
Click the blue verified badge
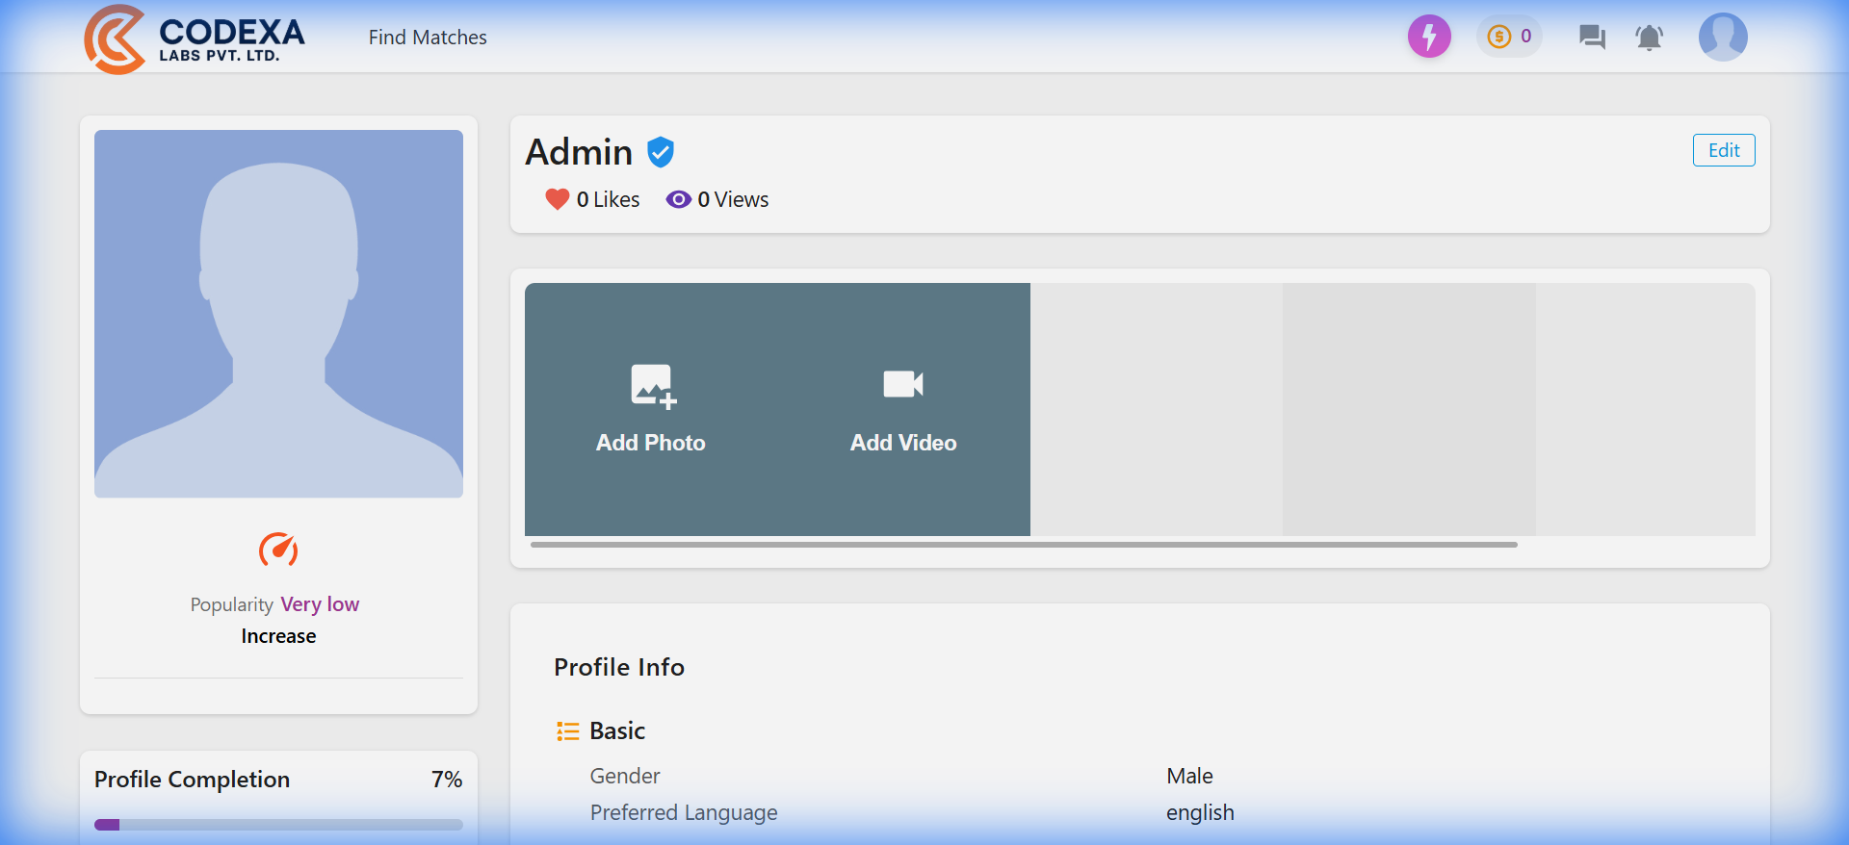(661, 152)
